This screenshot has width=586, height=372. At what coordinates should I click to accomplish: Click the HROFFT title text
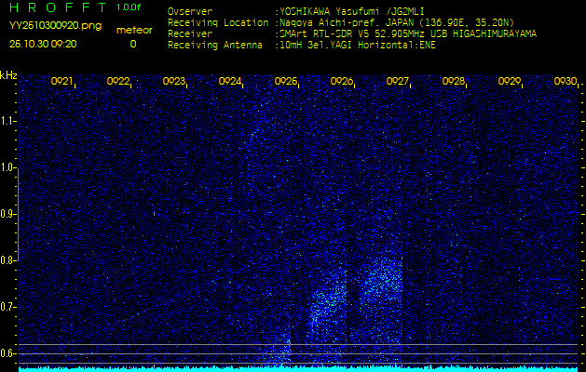pyautogui.click(x=58, y=7)
